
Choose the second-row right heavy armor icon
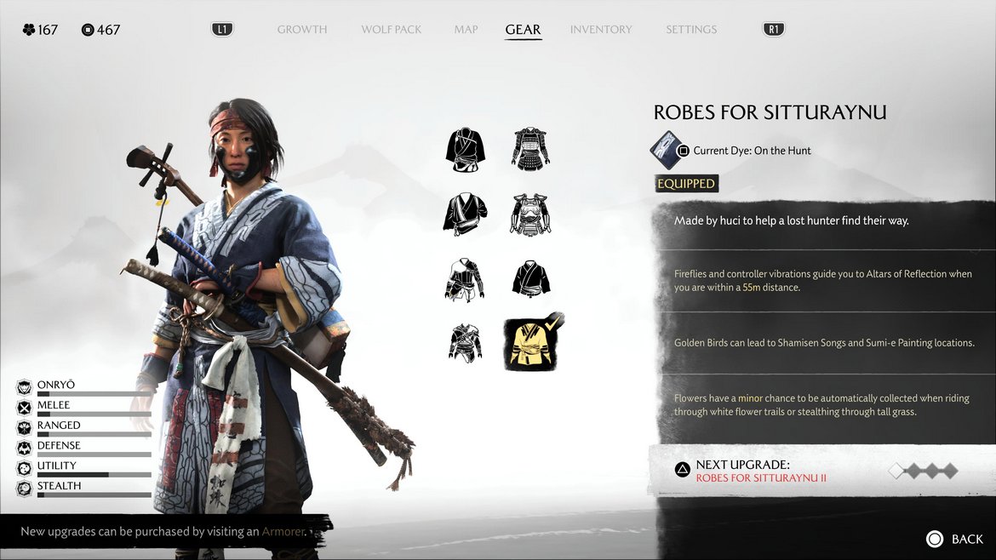[x=530, y=214]
